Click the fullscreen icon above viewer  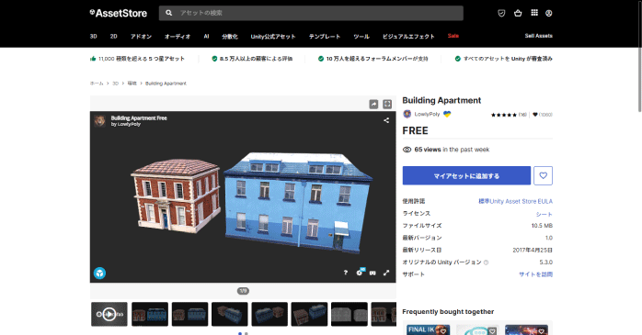387,105
